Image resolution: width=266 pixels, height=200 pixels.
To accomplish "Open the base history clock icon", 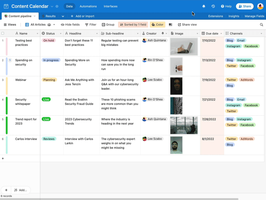I will 213,6.
